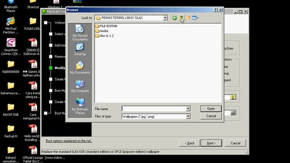Open My Documents in places bar

click(80, 67)
